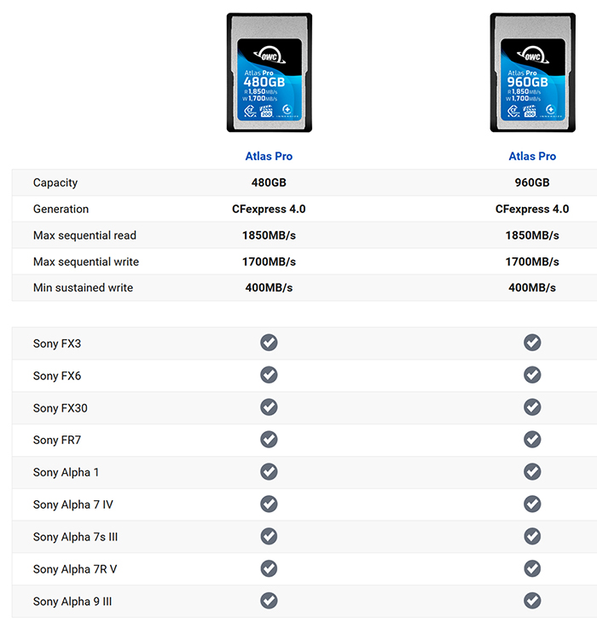Click the 480GB capacity value
The image size is (597, 634).
[269, 182]
